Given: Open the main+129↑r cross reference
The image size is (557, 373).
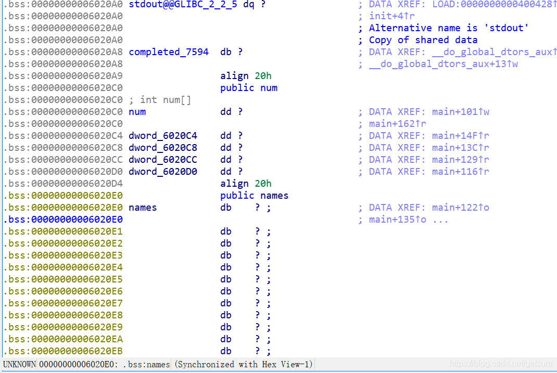Looking at the screenshot, I should 460,160.
